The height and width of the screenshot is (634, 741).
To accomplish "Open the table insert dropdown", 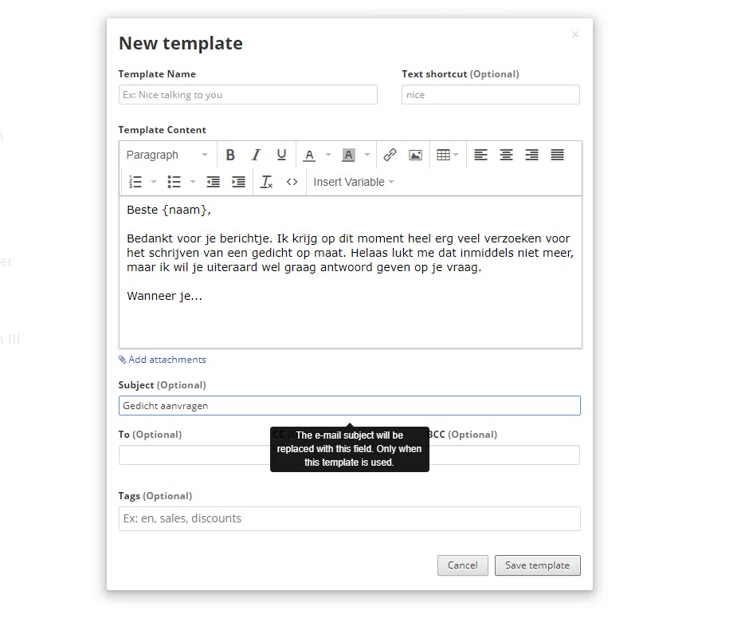I will [x=447, y=155].
